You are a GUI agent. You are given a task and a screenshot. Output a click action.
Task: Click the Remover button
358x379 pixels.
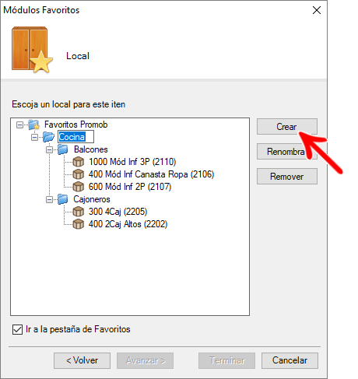[287, 177]
